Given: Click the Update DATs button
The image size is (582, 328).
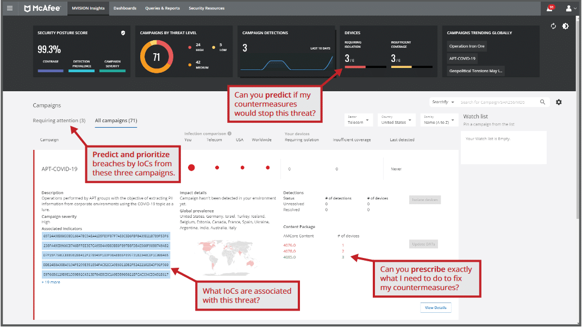Looking at the screenshot, I should point(423,244).
